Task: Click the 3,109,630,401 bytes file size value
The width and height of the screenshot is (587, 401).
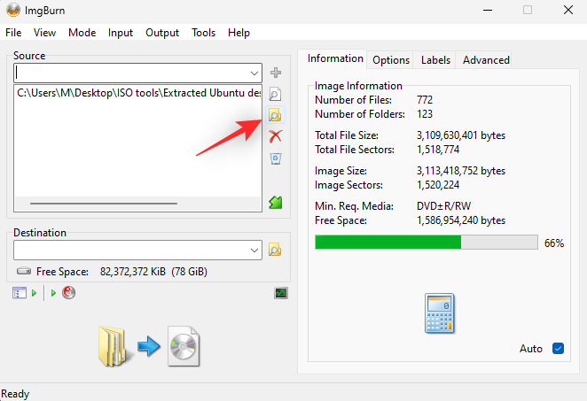Action: tap(461, 135)
